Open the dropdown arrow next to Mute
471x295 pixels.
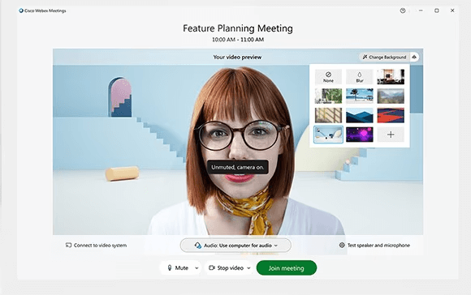tap(197, 268)
